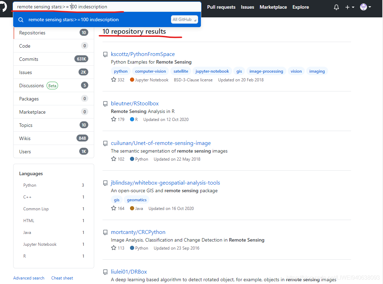This screenshot has width=383, height=284.
Task: Click the repo icon beside liulei01/DRBox
Action: (x=105, y=272)
